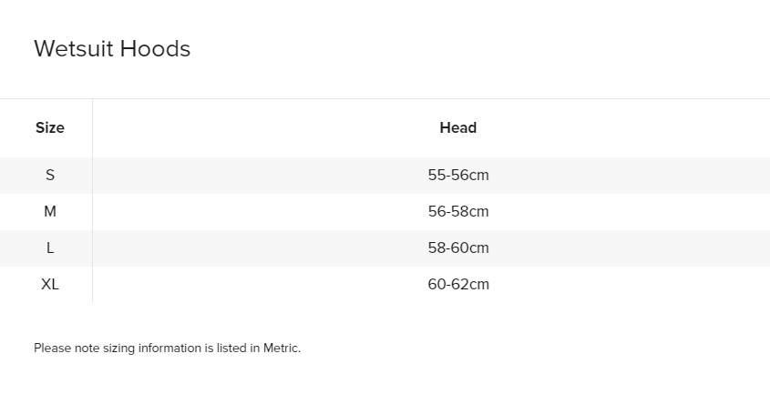Click the "cm" unit after 60-62

pyautogui.click(x=479, y=285)
